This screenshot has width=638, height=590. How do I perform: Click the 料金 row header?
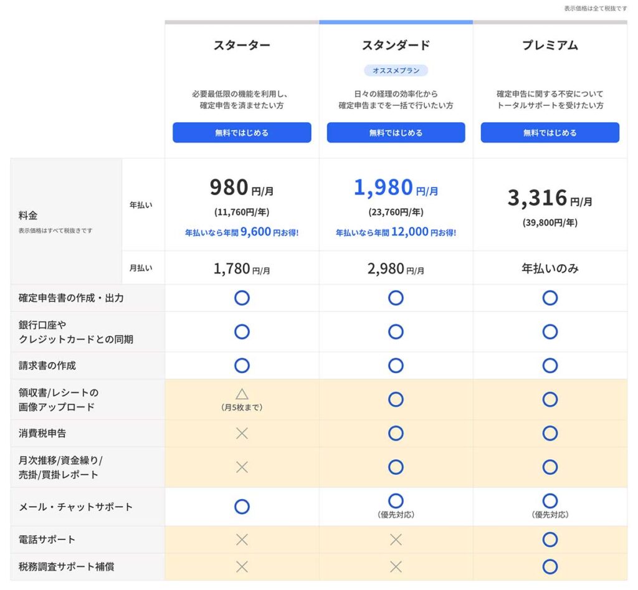tap(27, 215)
